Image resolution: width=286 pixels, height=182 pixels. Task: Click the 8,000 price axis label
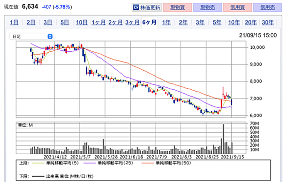click(256, 81)
